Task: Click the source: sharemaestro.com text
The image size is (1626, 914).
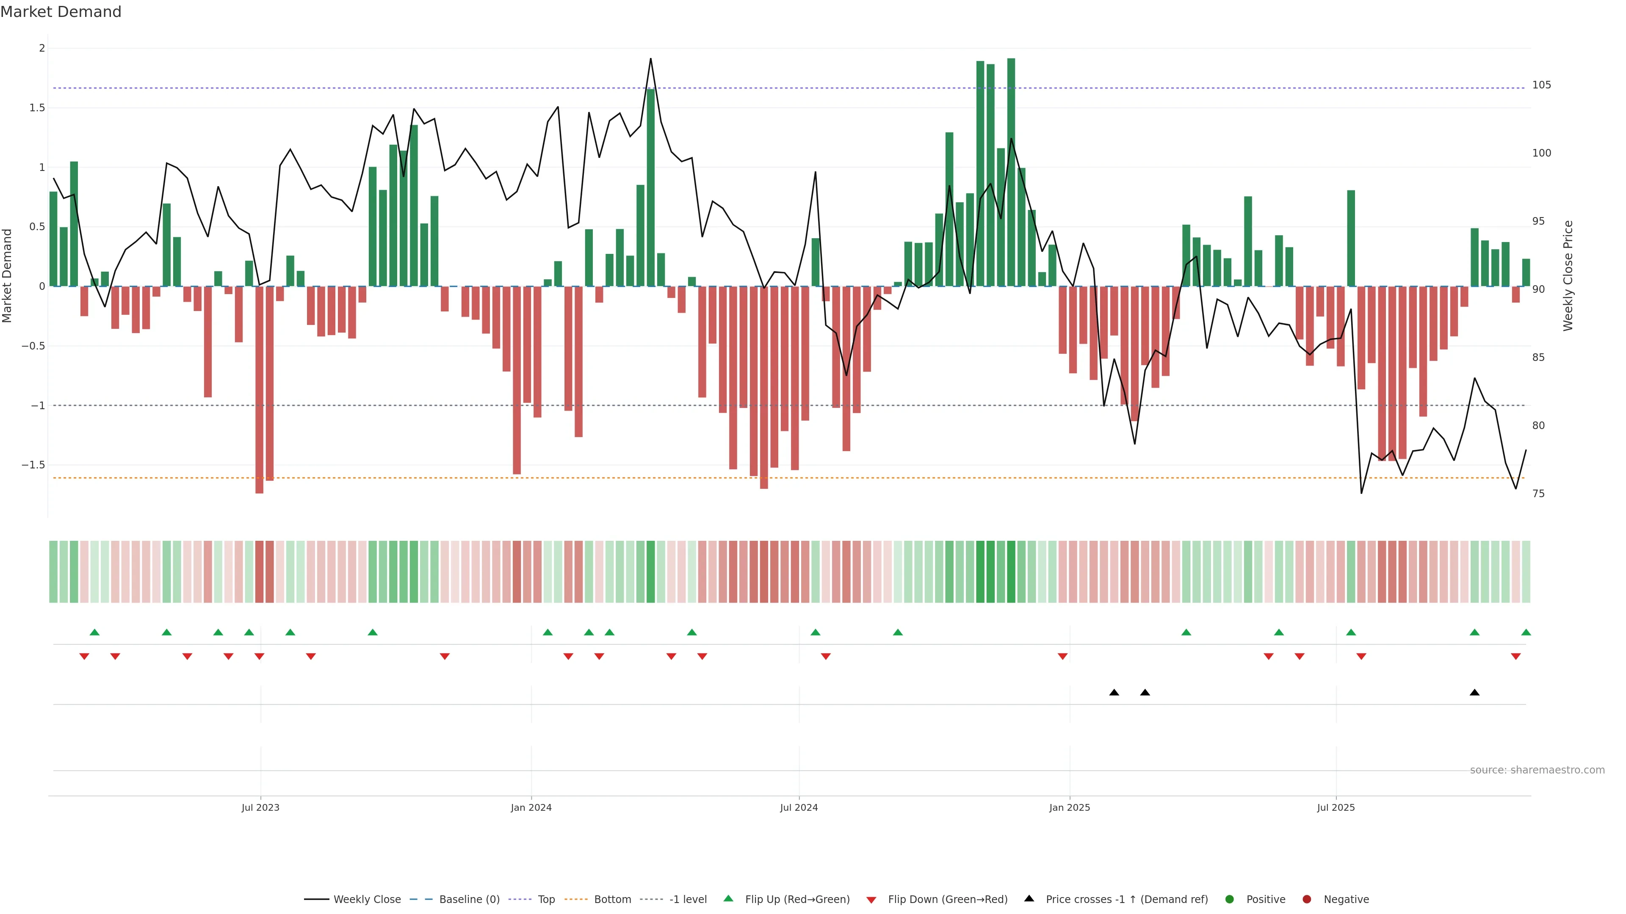Action: point(1537,770)
